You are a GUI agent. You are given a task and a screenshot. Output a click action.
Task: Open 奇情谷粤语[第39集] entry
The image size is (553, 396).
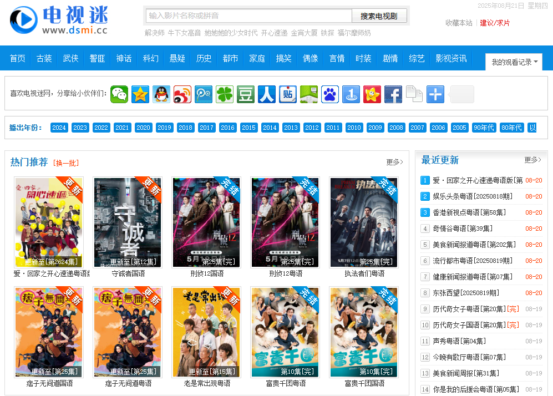(463, 229)
